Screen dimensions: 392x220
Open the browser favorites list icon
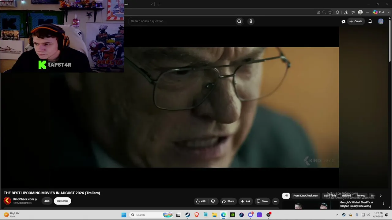[x=353, y=12]
